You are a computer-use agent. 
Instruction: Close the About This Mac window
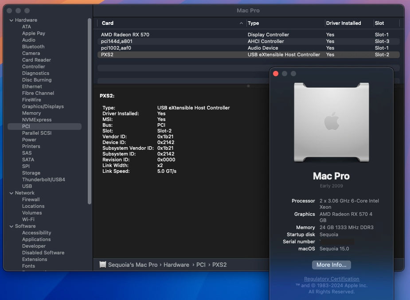pos(276,74)
